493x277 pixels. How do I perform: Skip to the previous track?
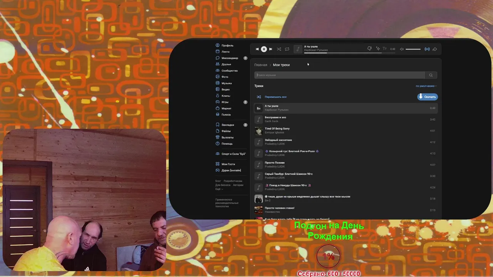click(257, 49)
